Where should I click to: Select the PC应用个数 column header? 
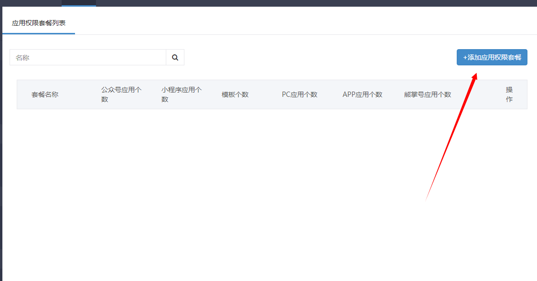tap(300, 94)
